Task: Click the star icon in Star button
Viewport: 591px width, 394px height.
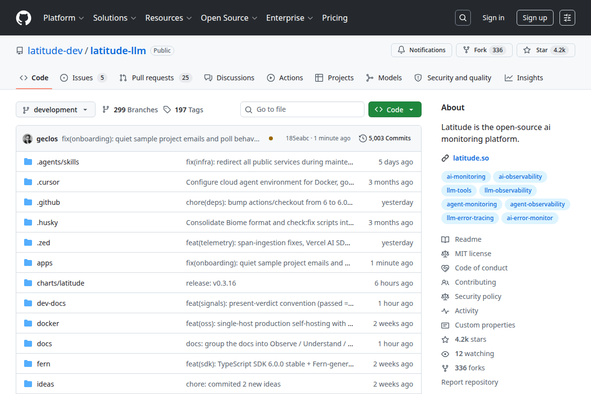Action: pos(527,50)
